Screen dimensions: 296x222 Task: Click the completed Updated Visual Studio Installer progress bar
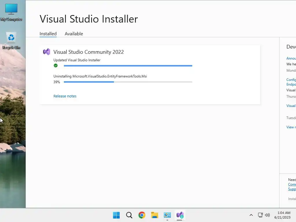128,66
